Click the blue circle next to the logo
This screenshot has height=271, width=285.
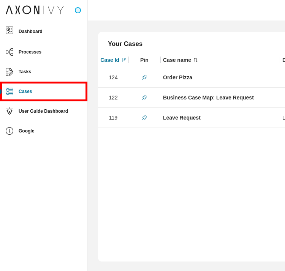pyautogui.click(x=78, y=10)
